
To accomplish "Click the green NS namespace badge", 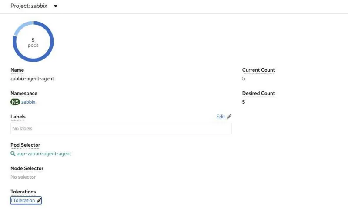I will pyautogui.click(x=15, y=102).
